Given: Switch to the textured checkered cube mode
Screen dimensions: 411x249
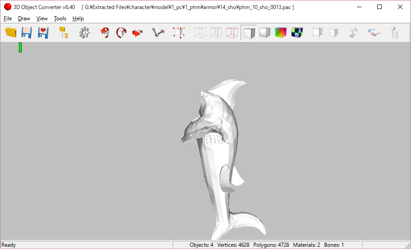Looking at the screenshot, I should pyautogui.click(x=297, y=32).
